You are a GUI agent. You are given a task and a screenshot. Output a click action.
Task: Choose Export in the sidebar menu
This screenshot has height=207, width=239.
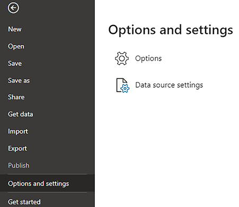pyautogui.click(x=17, y=149)
